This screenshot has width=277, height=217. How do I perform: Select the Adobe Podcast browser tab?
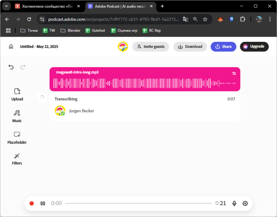pos(120,6)
